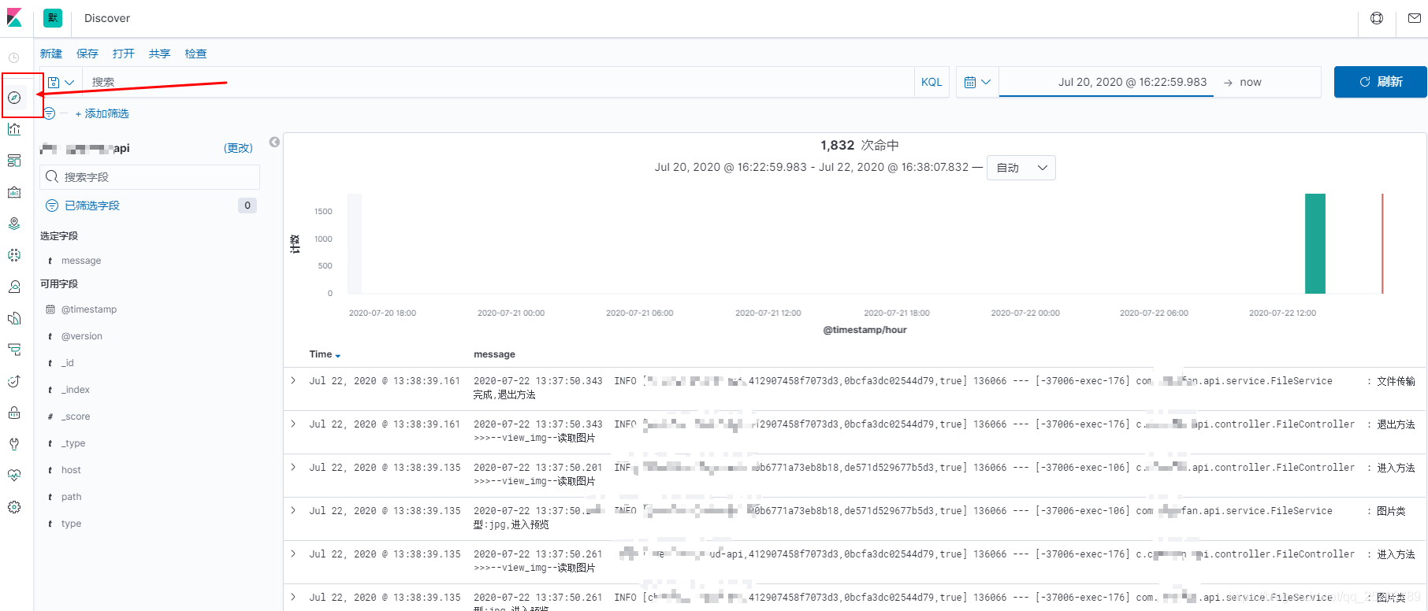Select the path field
1428x611 pixels.
click(x=72, y=497)
